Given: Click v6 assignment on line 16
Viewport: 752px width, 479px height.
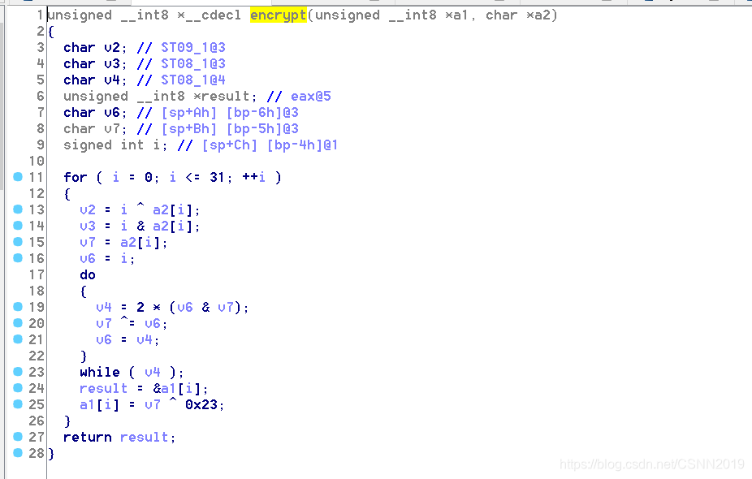Looking at the screenshot, I should [x=87, y=259].
